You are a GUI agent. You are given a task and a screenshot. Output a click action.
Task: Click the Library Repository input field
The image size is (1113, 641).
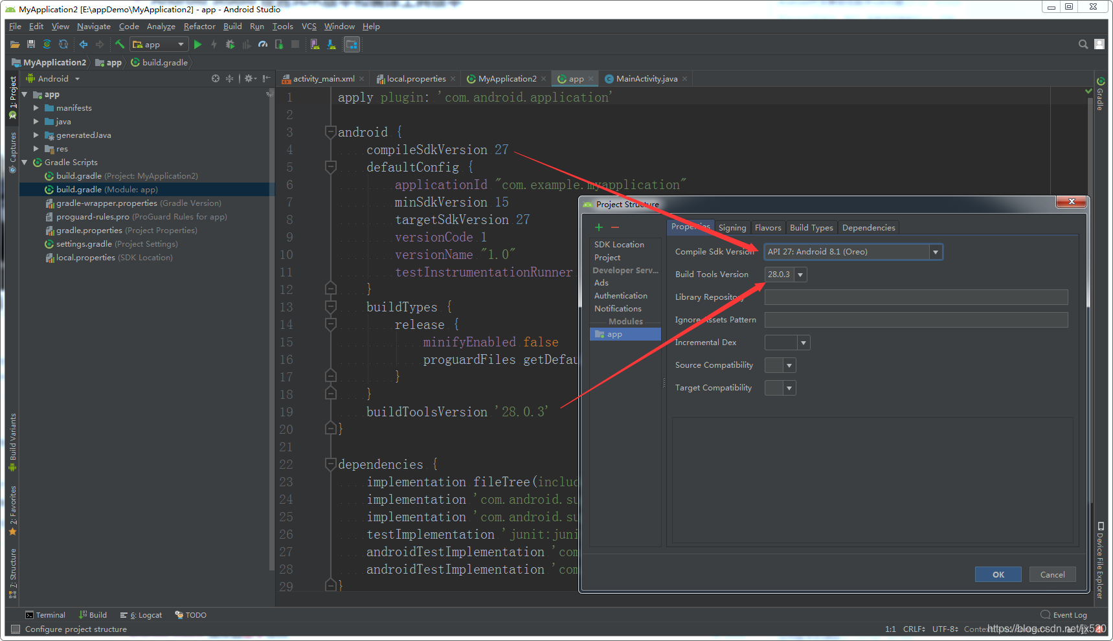coord(916,297)
